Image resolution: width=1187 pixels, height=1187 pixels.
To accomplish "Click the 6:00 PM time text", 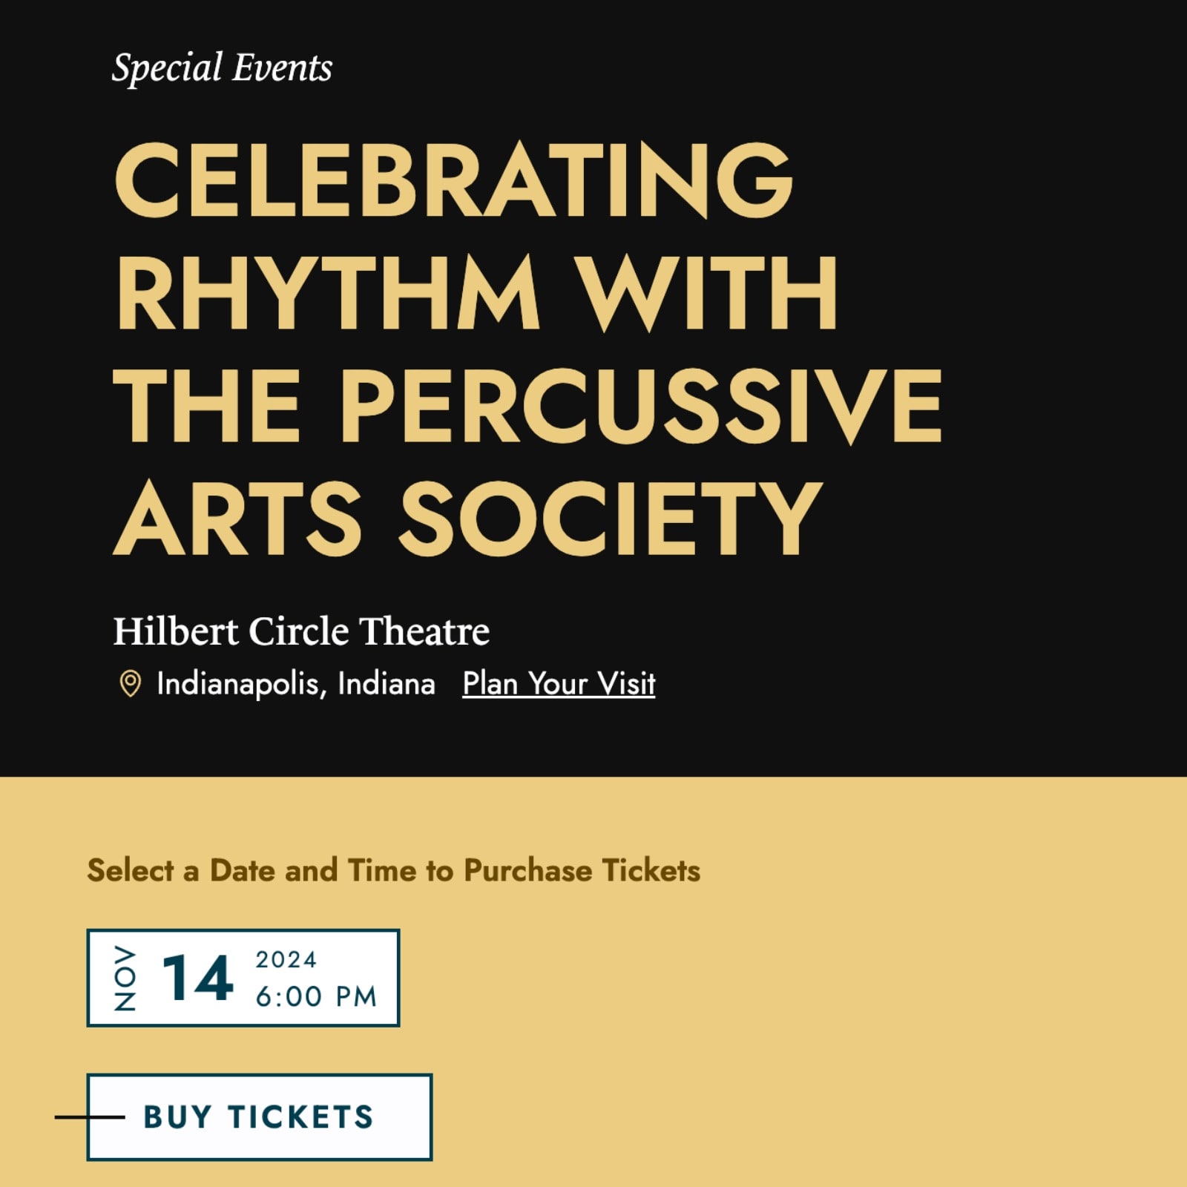I will tap(317, 996).
